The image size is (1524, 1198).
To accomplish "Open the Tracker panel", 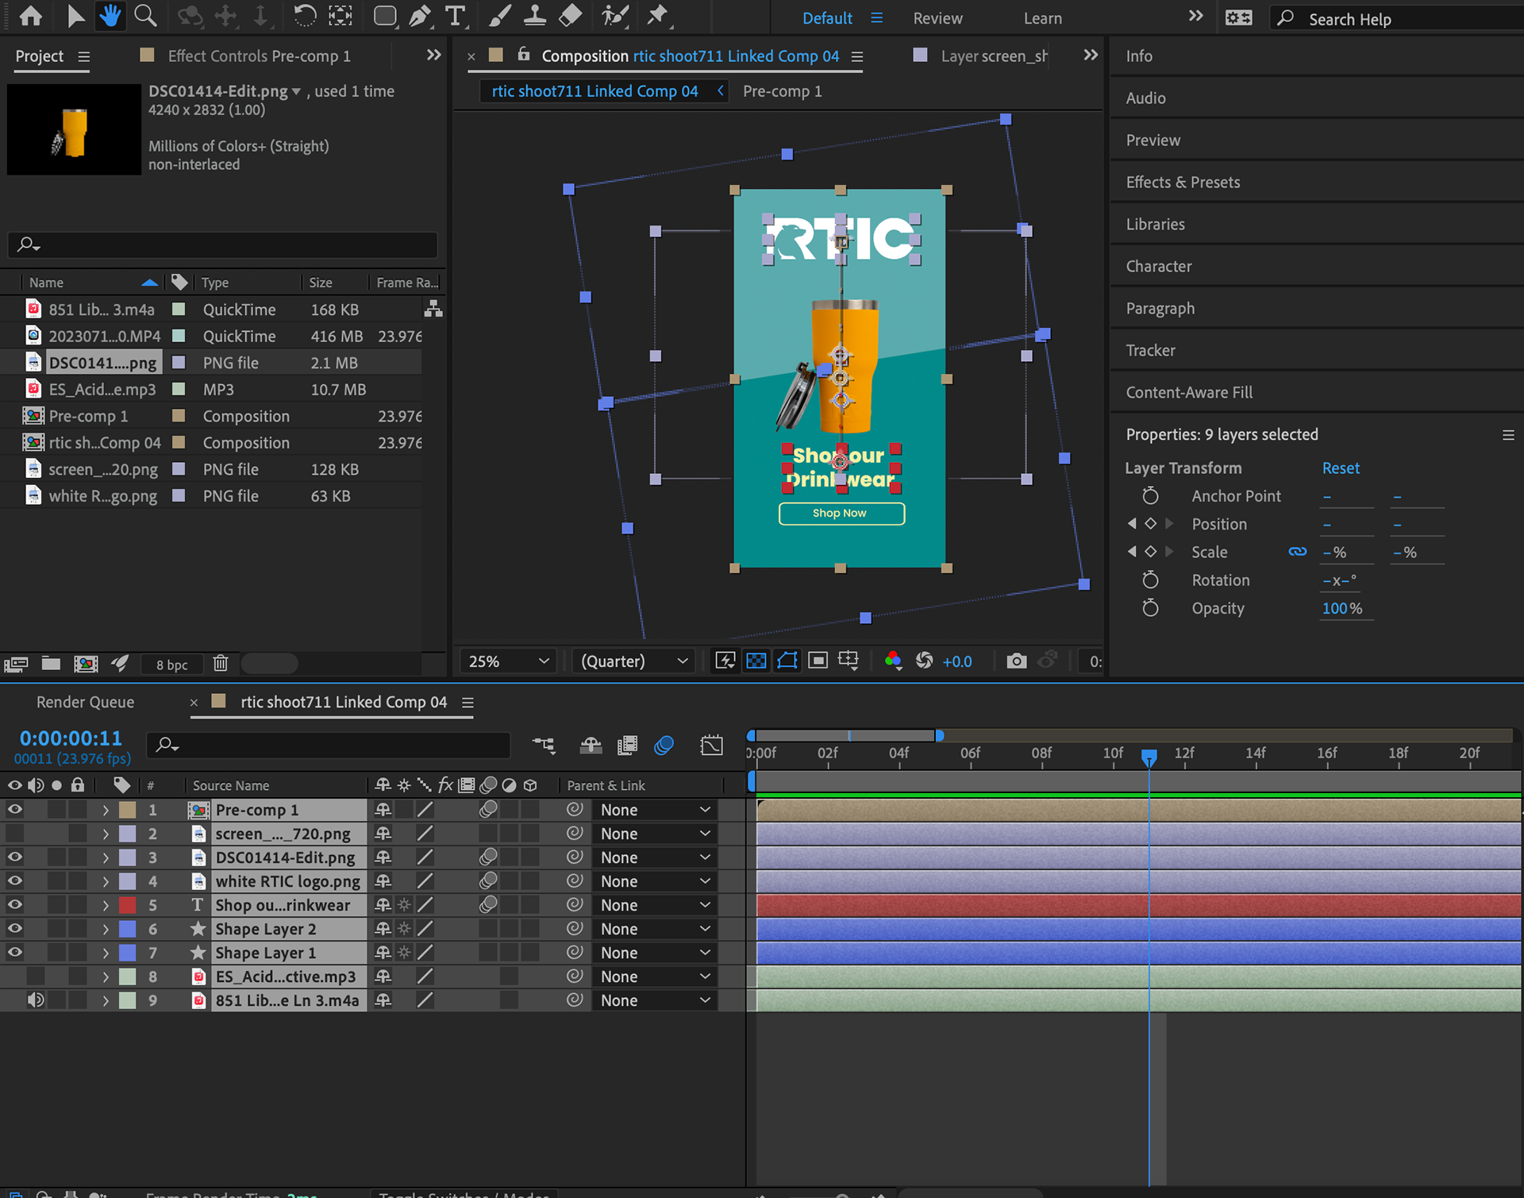I will pyautogui.click(x=1150, y=350).
